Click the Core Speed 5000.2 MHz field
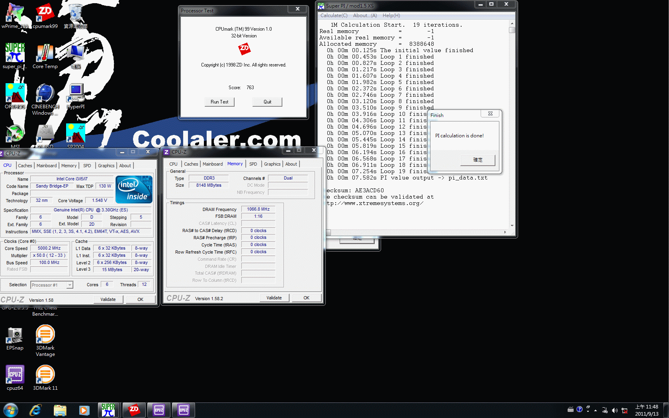669x418 pixels. [49, 248]
